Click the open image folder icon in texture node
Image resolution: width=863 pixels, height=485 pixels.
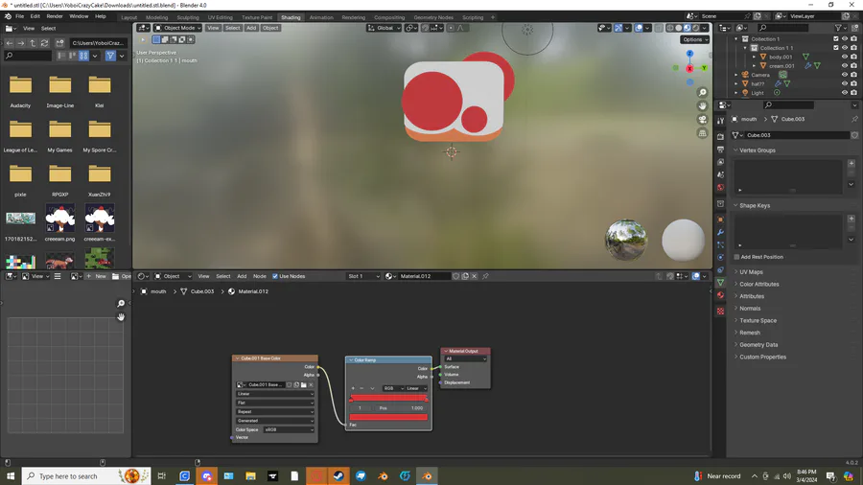(x=304, y=385)
